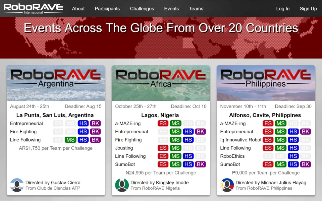Click AR$1,750 per Team per Challenge
The image size is (322, 201).
click(56, 148)
